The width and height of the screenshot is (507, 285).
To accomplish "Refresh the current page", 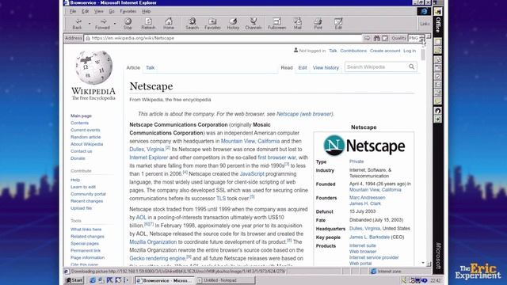I will tap(148, 24).
